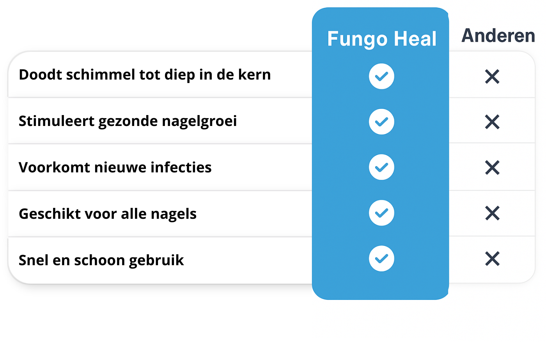Click the checkmark for Geschikt voor alle nagels
The width and height of the screenshot is (546, 351).
click(x=381, y=213)
